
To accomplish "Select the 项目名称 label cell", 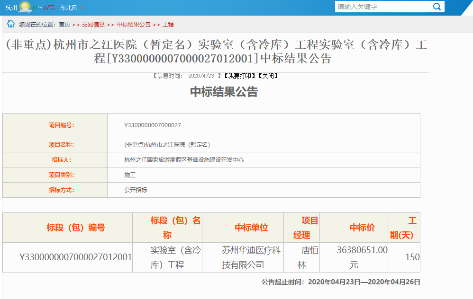I will (x=55, y=144).
